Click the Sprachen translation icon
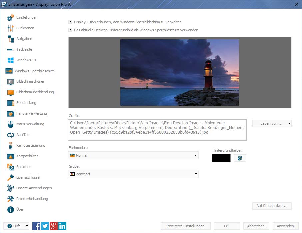302x233 pixels. tap(11, 167)
